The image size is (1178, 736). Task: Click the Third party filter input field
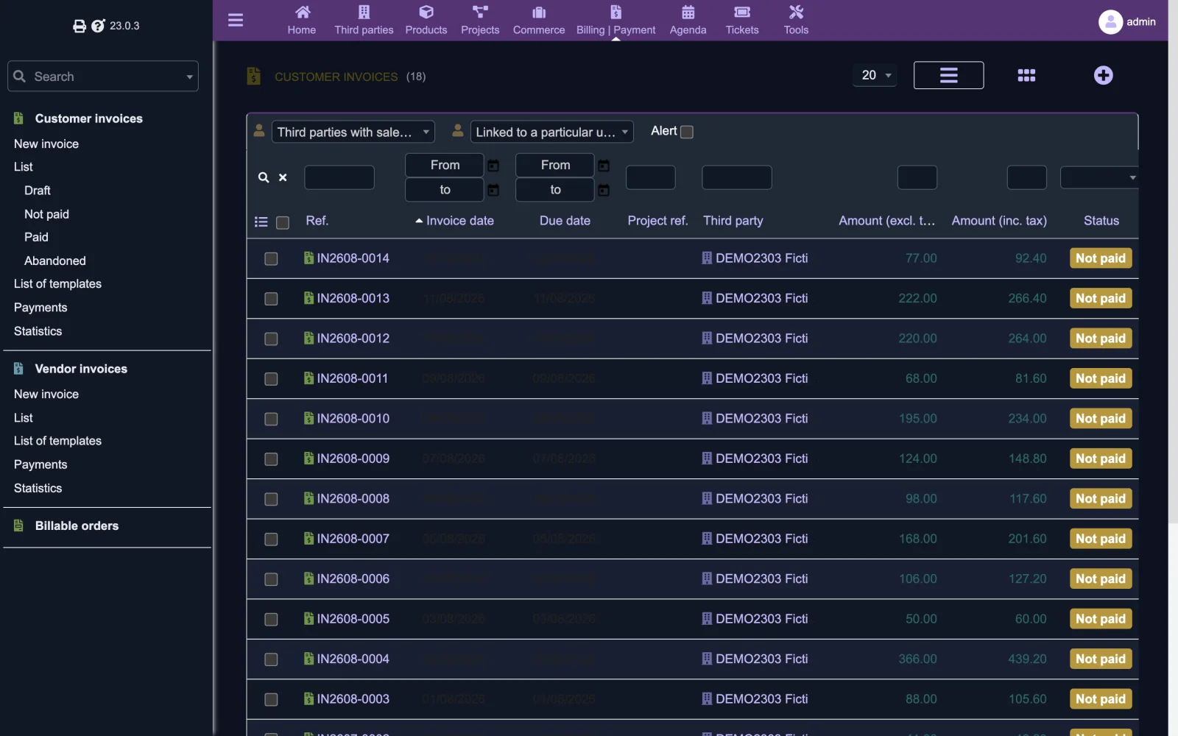[737, 177]
